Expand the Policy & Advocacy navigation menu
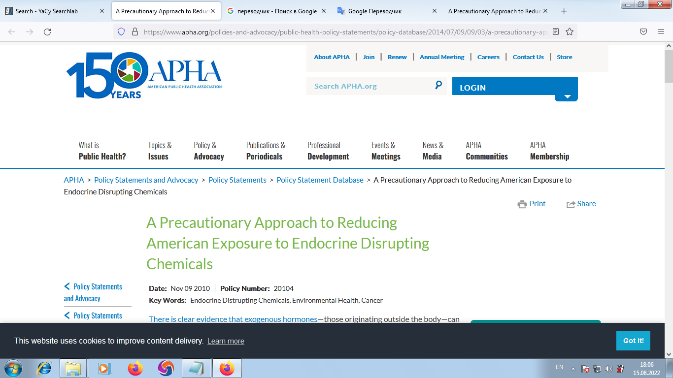Screen dimensions: 673x378 [208, 151]
